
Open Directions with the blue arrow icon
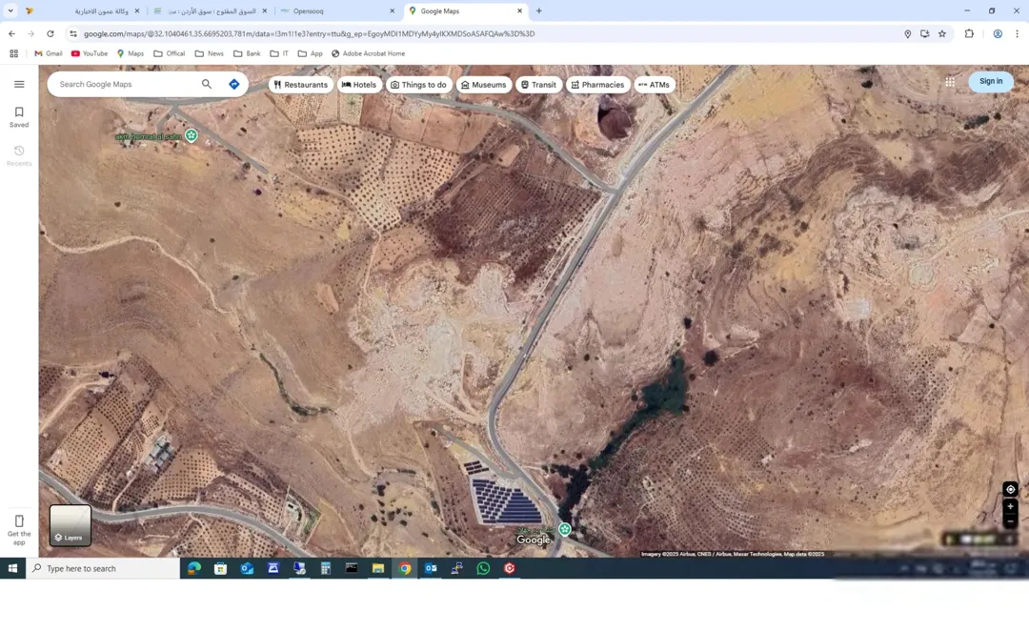pos(234,84)
